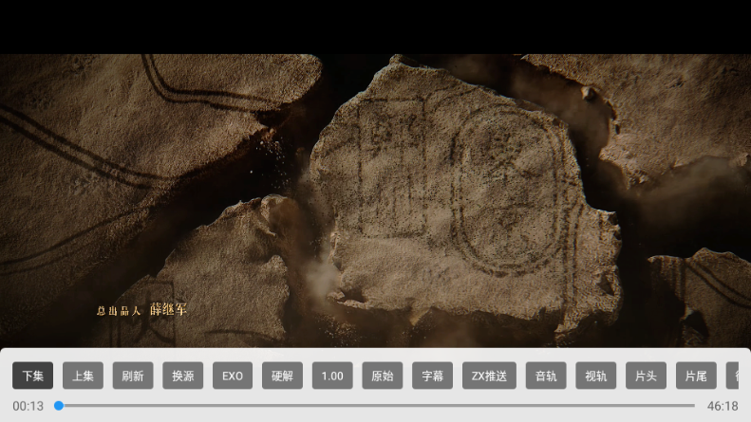This screenshot has height=422, width=751.
Task: Select a video track via 视轨
Action: [596, 376]
